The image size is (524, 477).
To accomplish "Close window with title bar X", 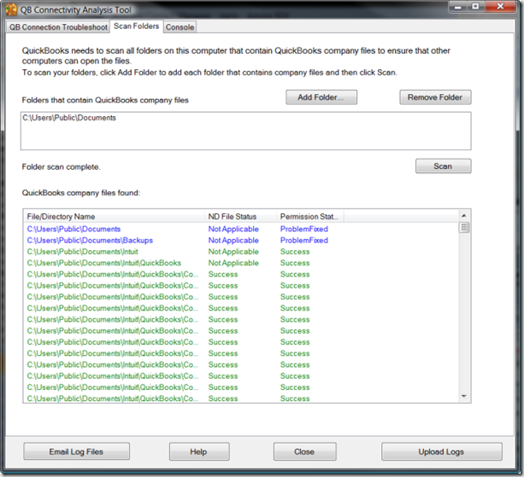I will 500,7.
